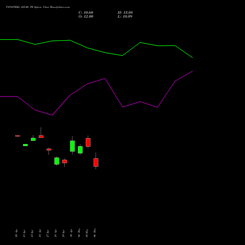The height and width of the screenshot is (245, 245).
Task: Select the green candle for 23 Apr
Action: click(33, 139)
